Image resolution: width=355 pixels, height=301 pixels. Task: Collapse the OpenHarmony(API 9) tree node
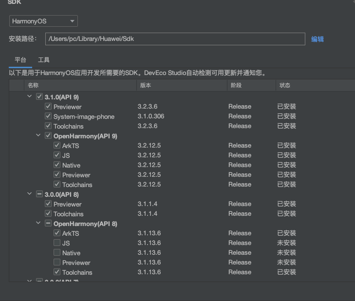tap(38, 135)
